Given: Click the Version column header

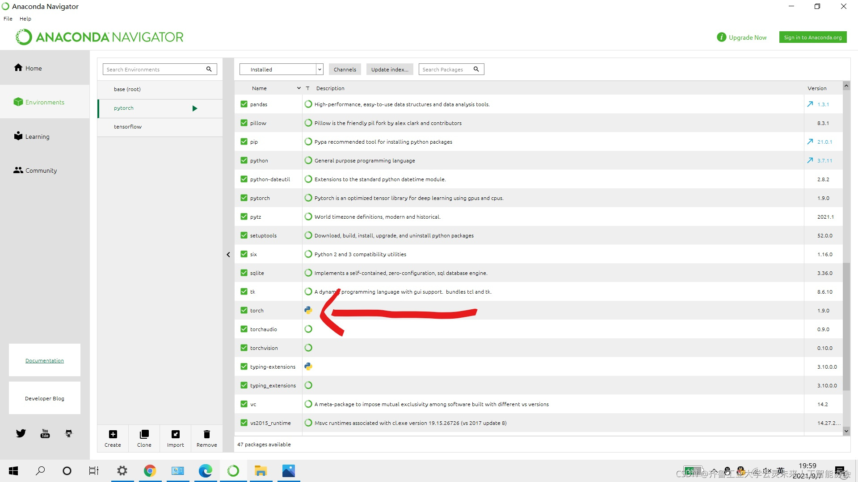Looking at the screenshot, I should tap(817, 88).
